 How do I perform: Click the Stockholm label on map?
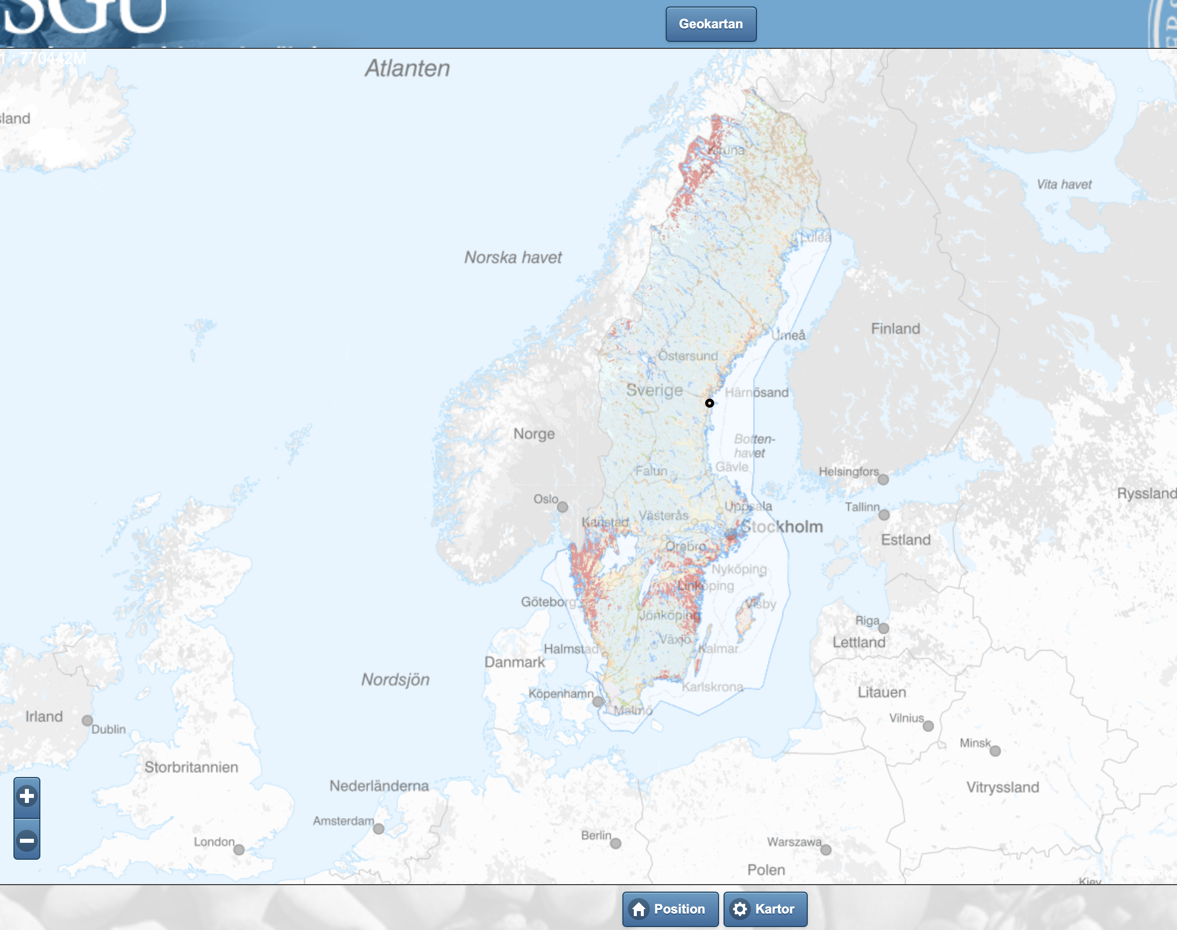coord(782,526)
